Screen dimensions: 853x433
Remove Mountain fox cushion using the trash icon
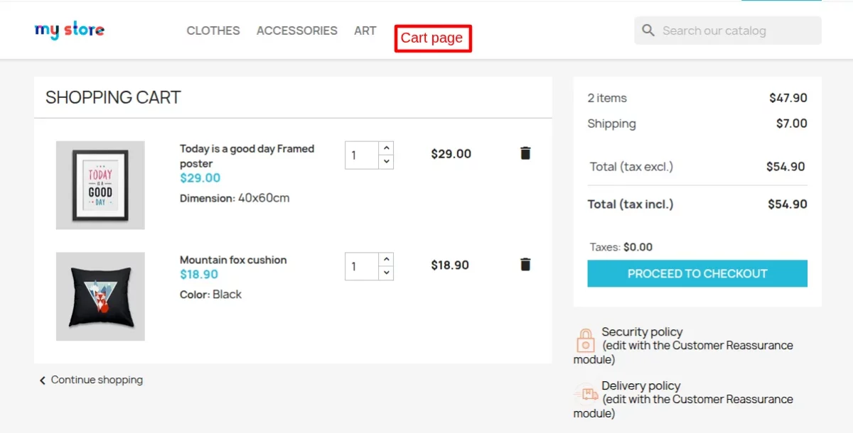[x=525, y=264]
